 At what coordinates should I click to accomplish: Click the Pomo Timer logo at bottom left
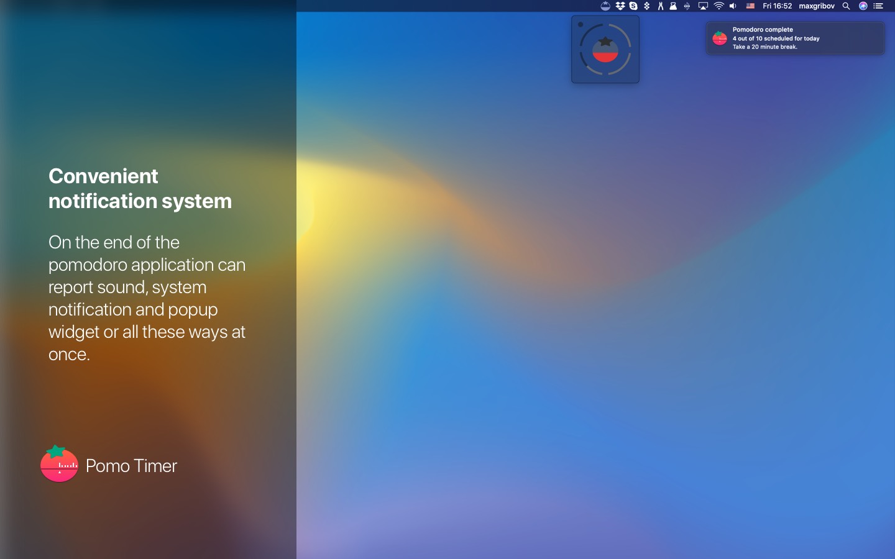click(59, 465)
